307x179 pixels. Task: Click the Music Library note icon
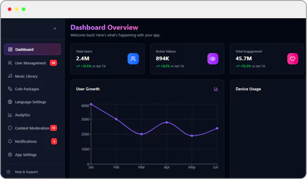[x=10, y=76]
